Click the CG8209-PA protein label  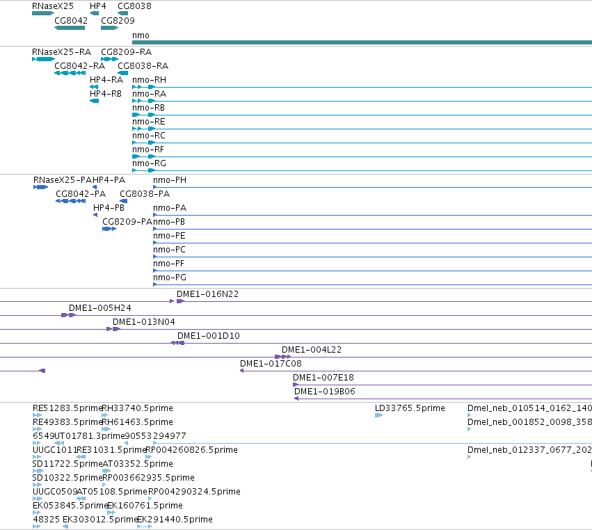[x=127, y=222]
